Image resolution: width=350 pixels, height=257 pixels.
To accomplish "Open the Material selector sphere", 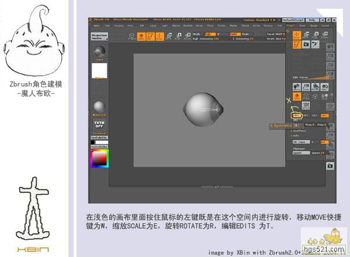I will coord(99,106).
